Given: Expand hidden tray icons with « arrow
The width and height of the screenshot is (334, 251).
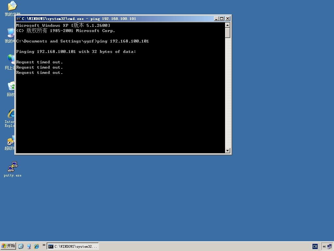Looking at the screenshot, I should coord(324,246).
